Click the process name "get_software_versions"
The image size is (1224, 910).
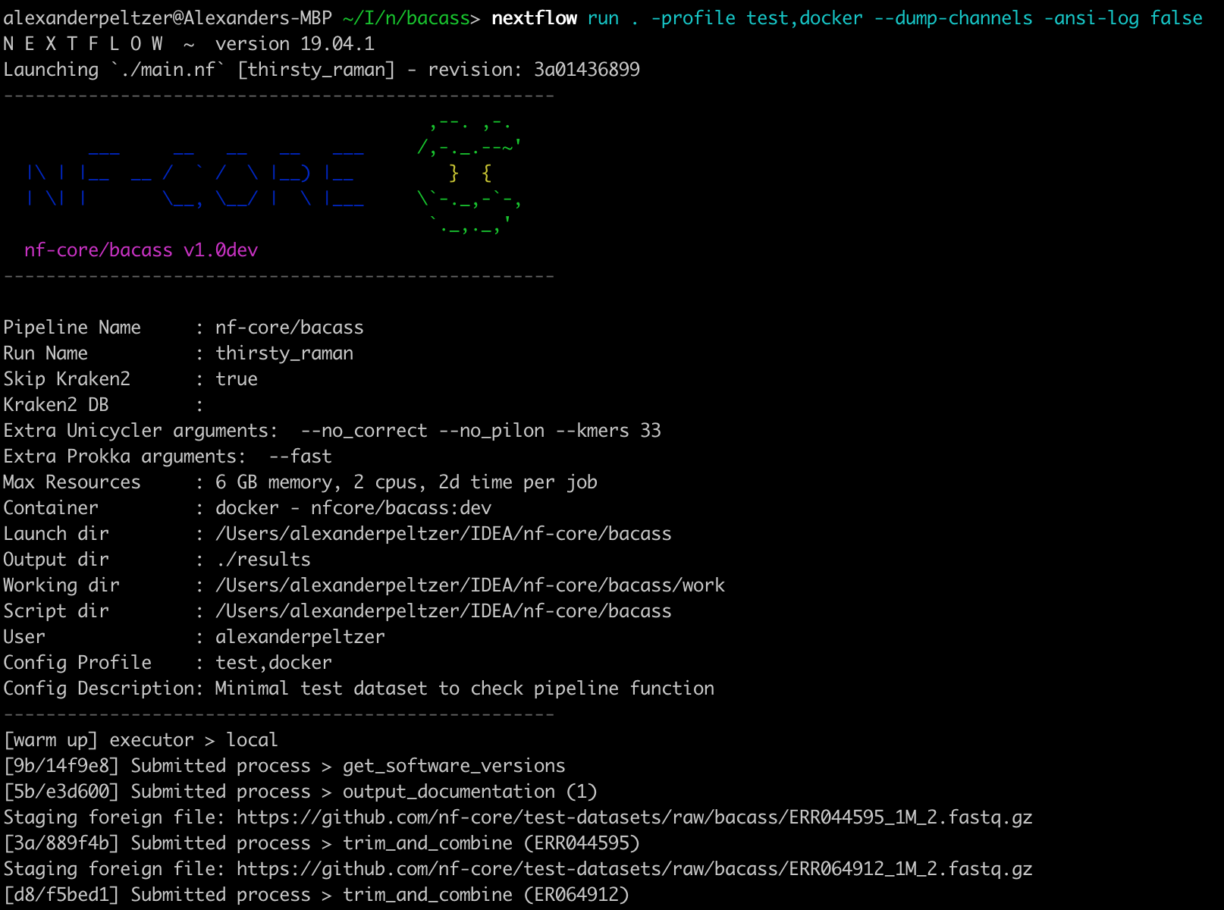[x=454, y=766]
